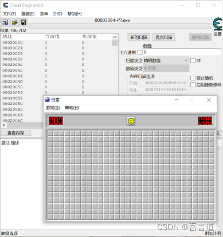Click the save floppy disk icon
The height and width of the screenshot is (237, 223).
point(24,22)
